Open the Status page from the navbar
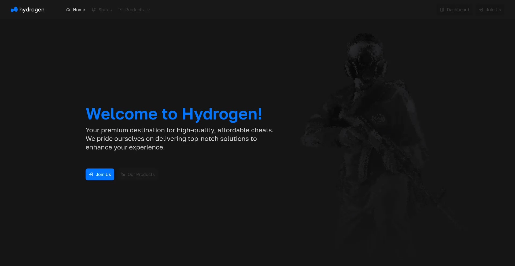The width and height of the screenshot is (515, 266). pyautogui.click(x=105, y=10)
